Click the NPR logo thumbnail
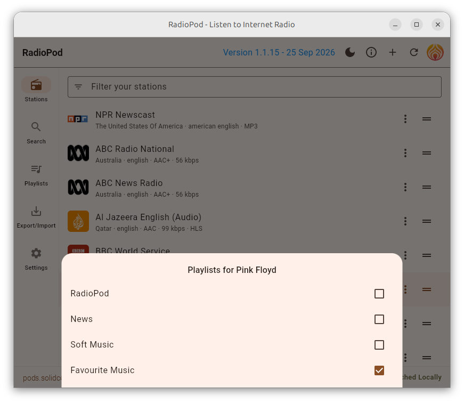The image size is (464, 403). coord(78,119)
